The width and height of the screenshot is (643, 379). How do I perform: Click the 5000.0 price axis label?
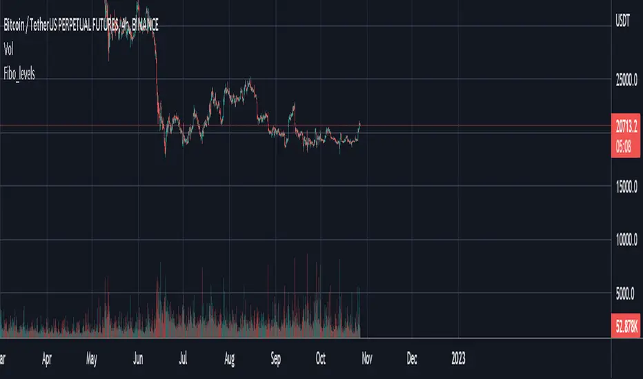pos(629,294)
